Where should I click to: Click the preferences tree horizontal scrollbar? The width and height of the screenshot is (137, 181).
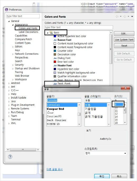23,150
